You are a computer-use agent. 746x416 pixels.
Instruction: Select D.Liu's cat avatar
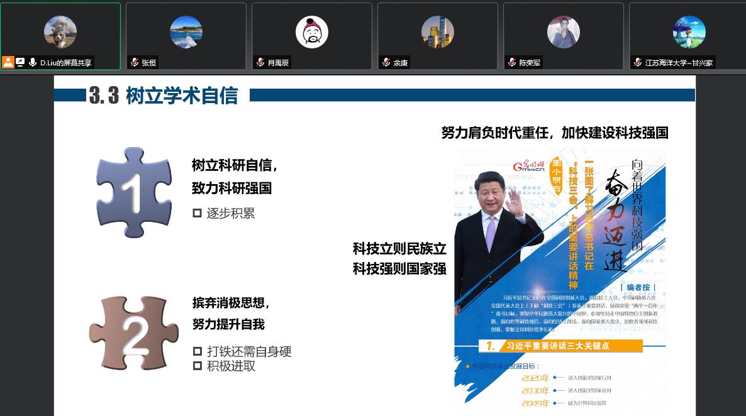[60, 32]
